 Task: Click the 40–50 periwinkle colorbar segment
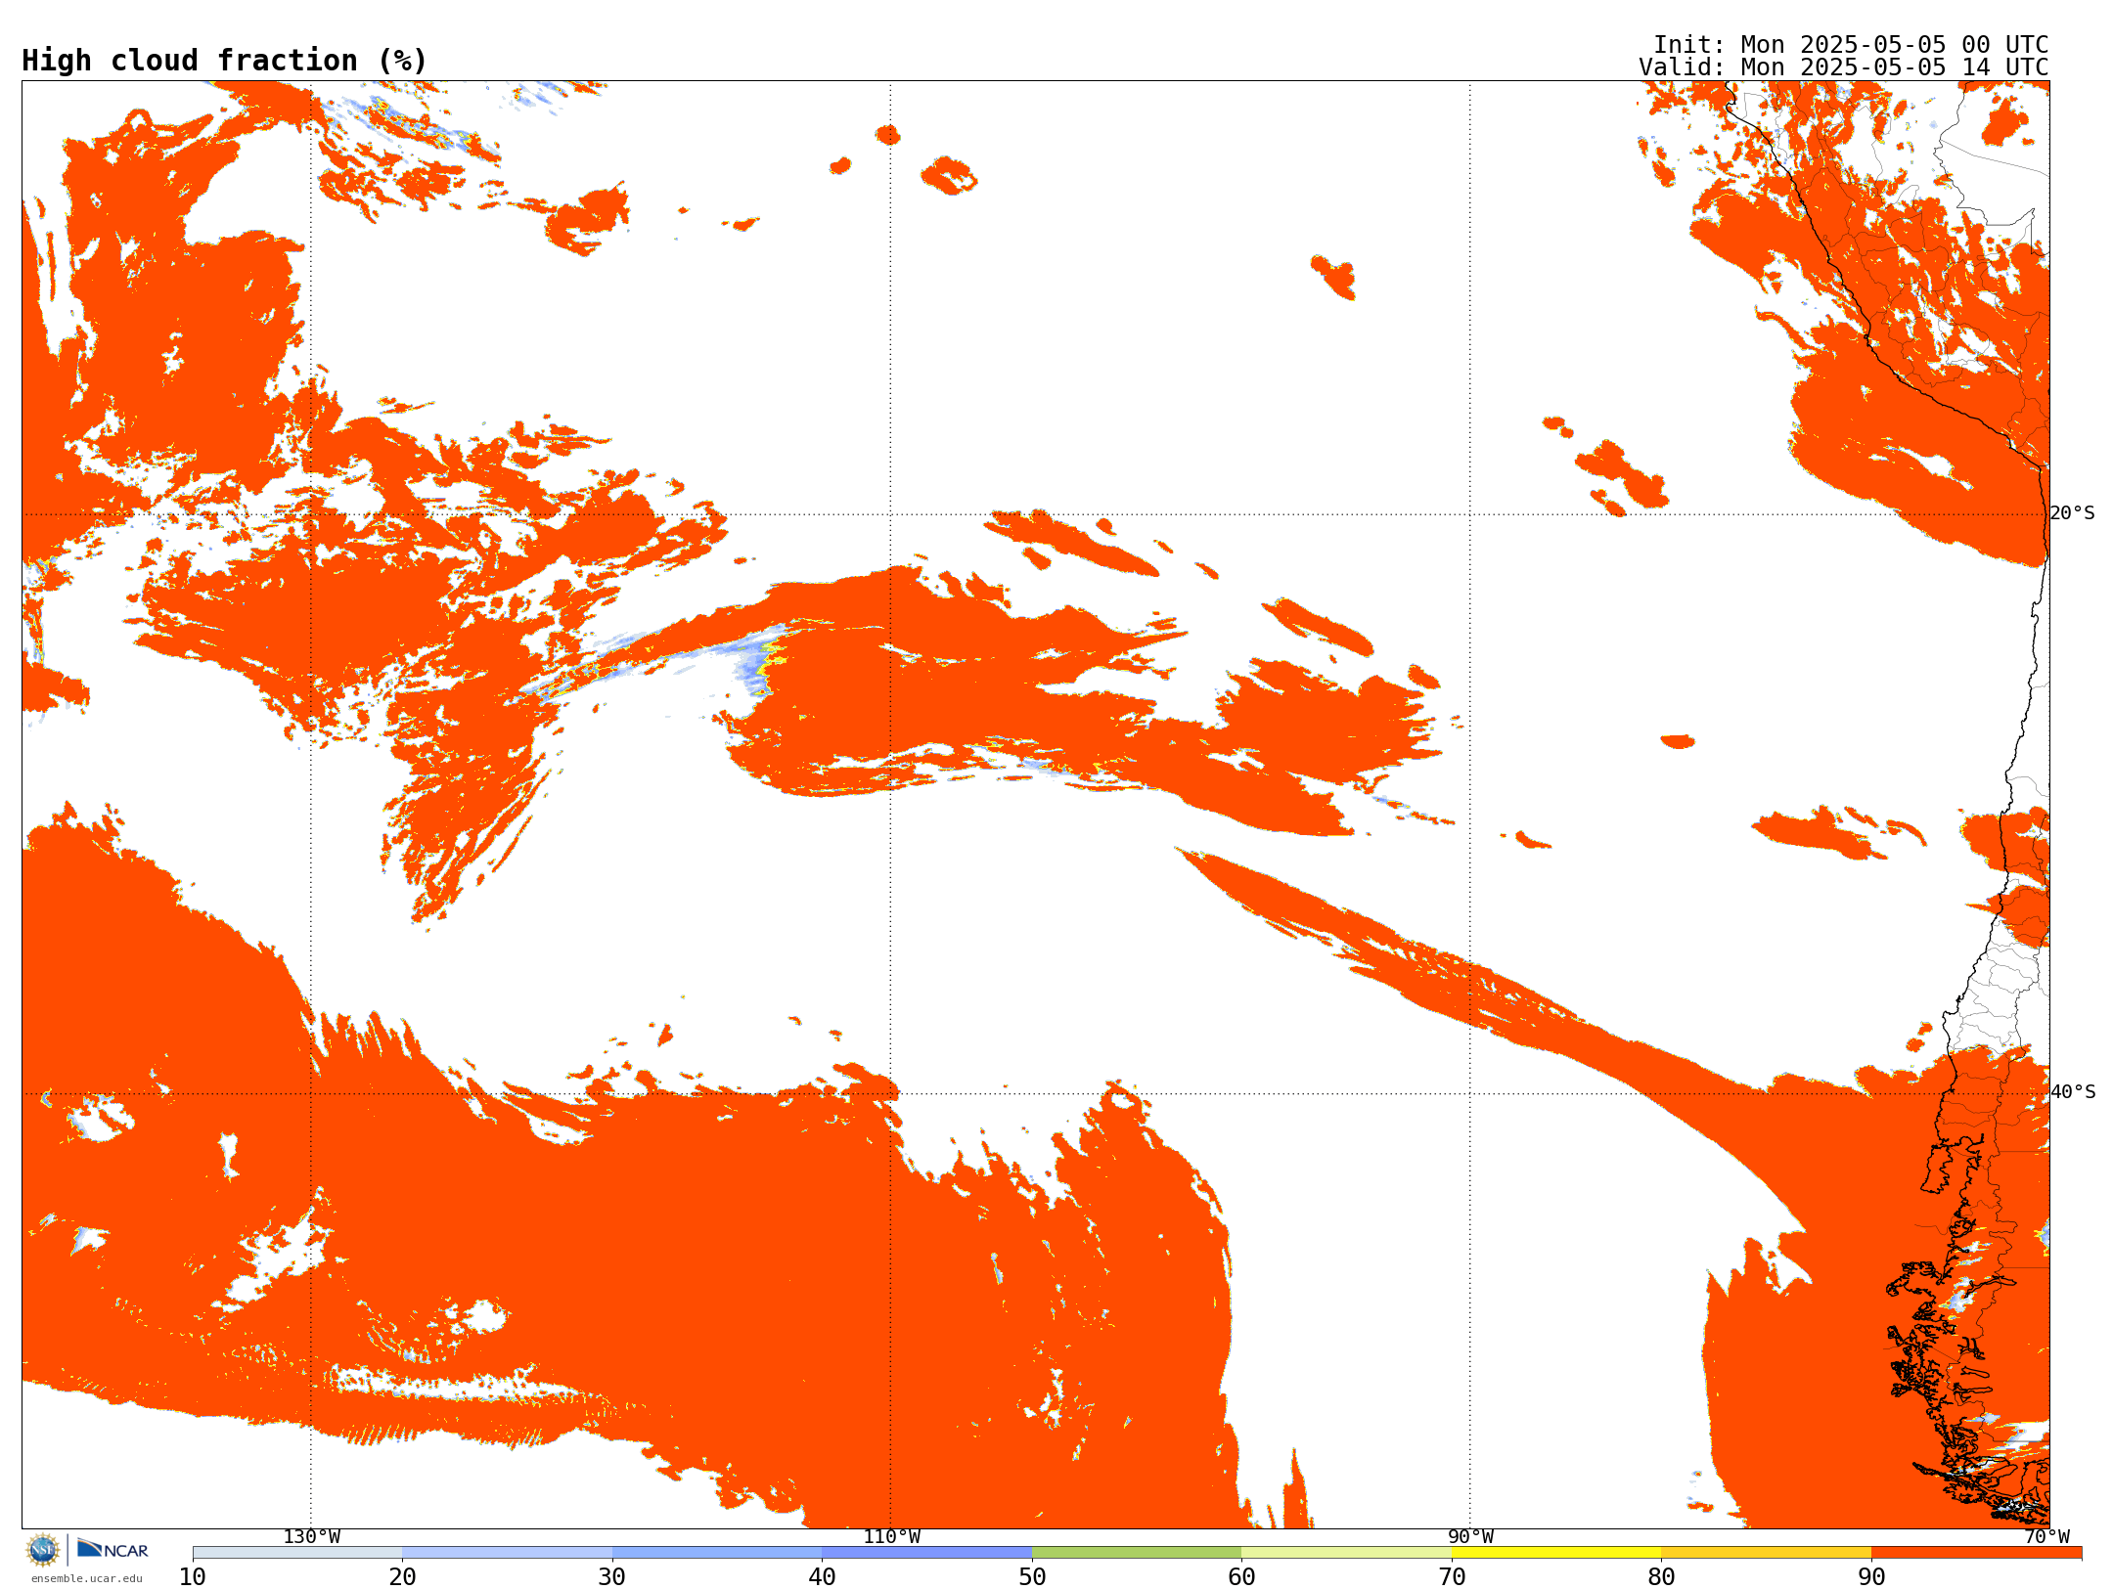pyautogui.click(x=927, y=1553)
